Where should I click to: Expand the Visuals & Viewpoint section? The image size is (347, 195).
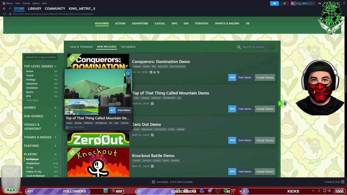click(40, 127)
